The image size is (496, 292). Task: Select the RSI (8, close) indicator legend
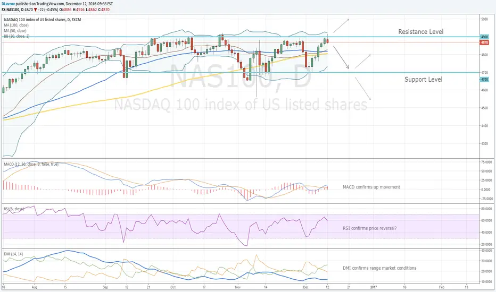14,209
